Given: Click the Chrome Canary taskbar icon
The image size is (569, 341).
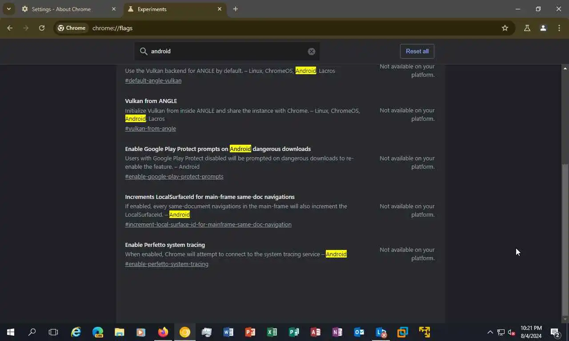Looking at the screenshot, I should click(x=185, y=332).
